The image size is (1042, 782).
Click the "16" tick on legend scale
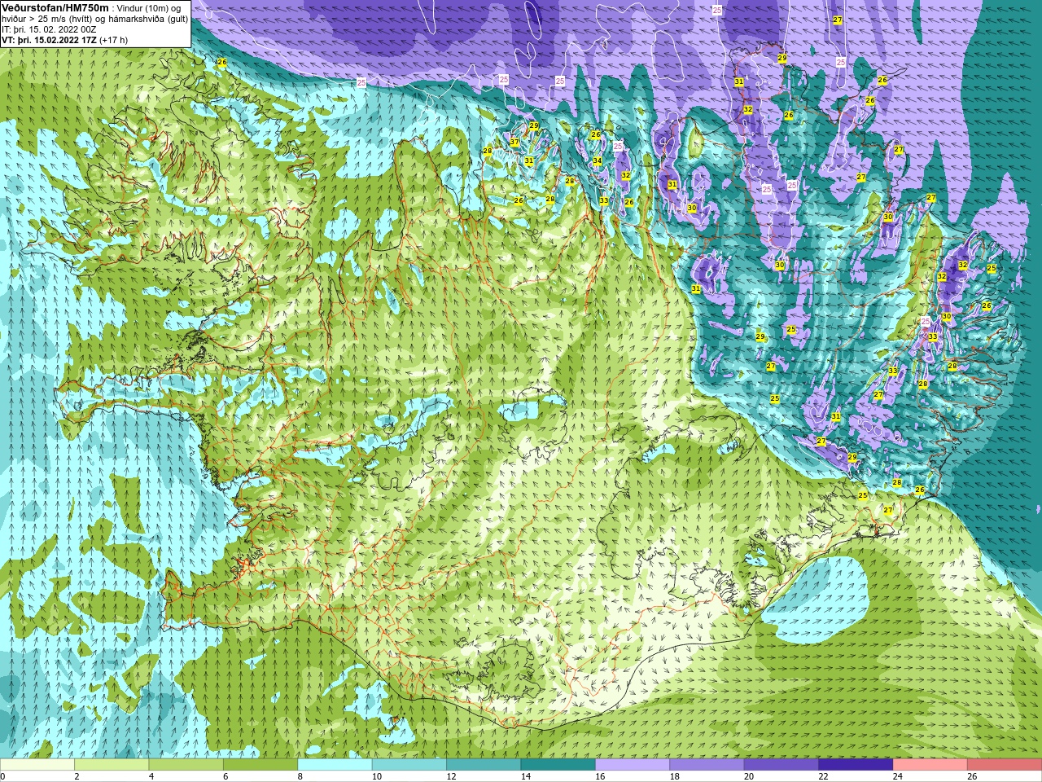tap(600, 776)
